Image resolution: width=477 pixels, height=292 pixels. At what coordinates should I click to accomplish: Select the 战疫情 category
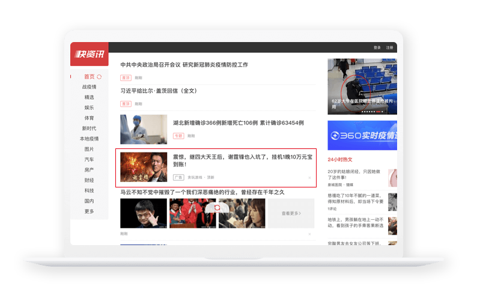click(x=89, y=87)
